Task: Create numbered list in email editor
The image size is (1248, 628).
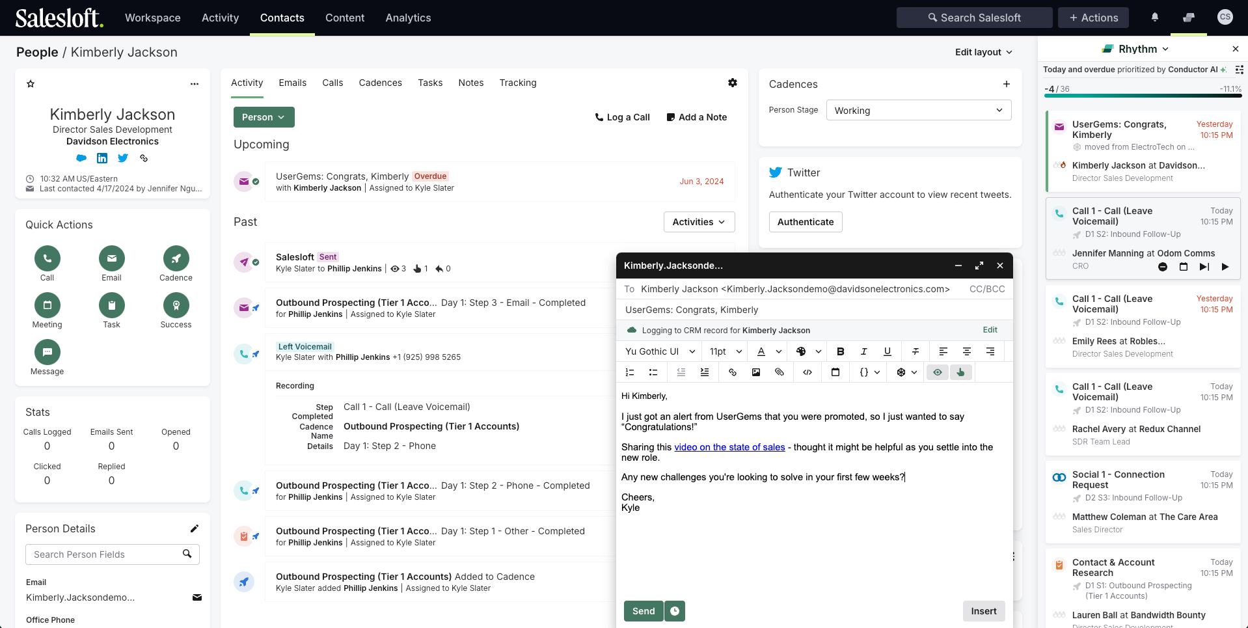Action: pos(630,372)
